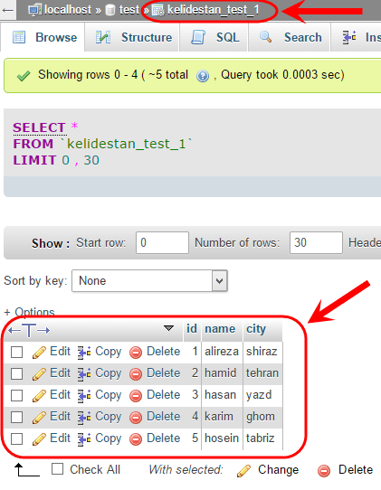This screenshot has width=381, height=490.
Task: Click the pencil Edit icon for hamid row
Action: coord(39,374)
